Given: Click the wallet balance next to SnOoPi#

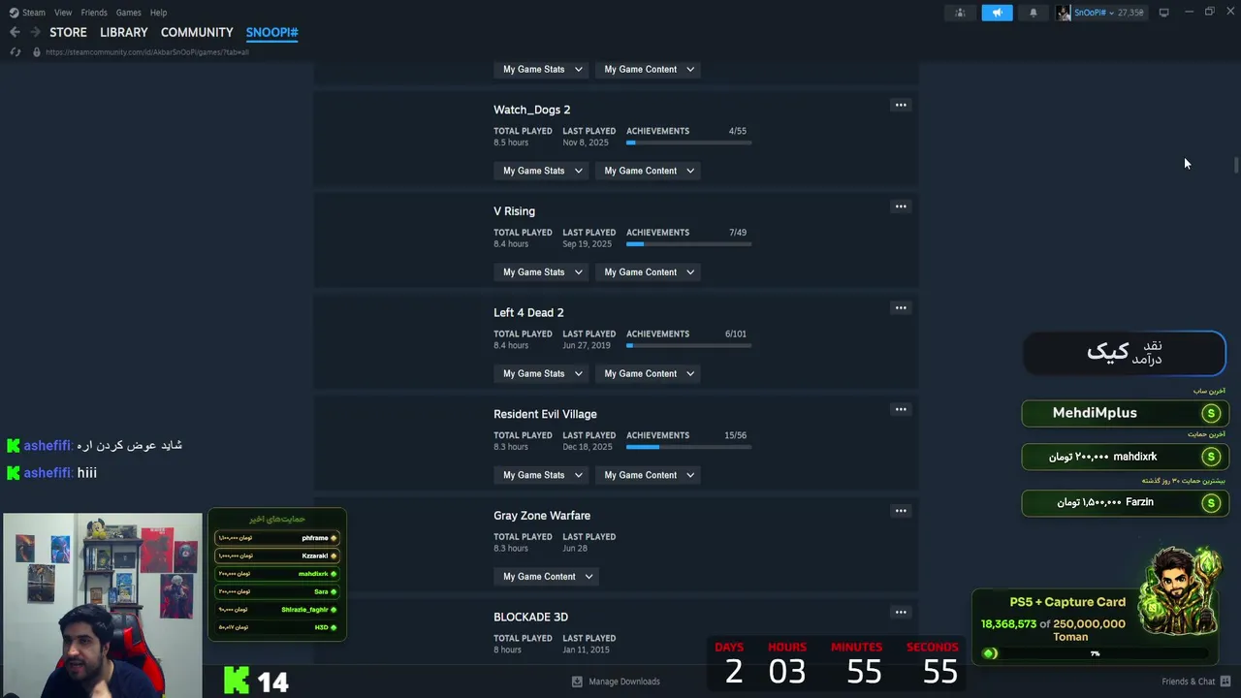Looking at the screenshot, I should [x=1130, y=13].
